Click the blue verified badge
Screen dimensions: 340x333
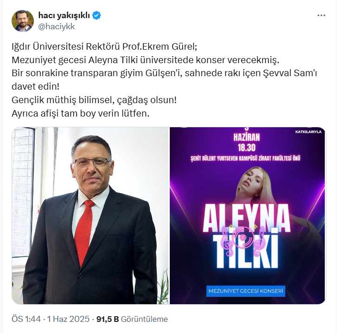point(96,15)
